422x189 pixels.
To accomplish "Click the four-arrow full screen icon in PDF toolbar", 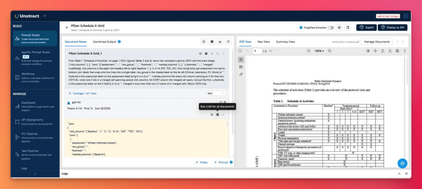I will coord(375,51).
